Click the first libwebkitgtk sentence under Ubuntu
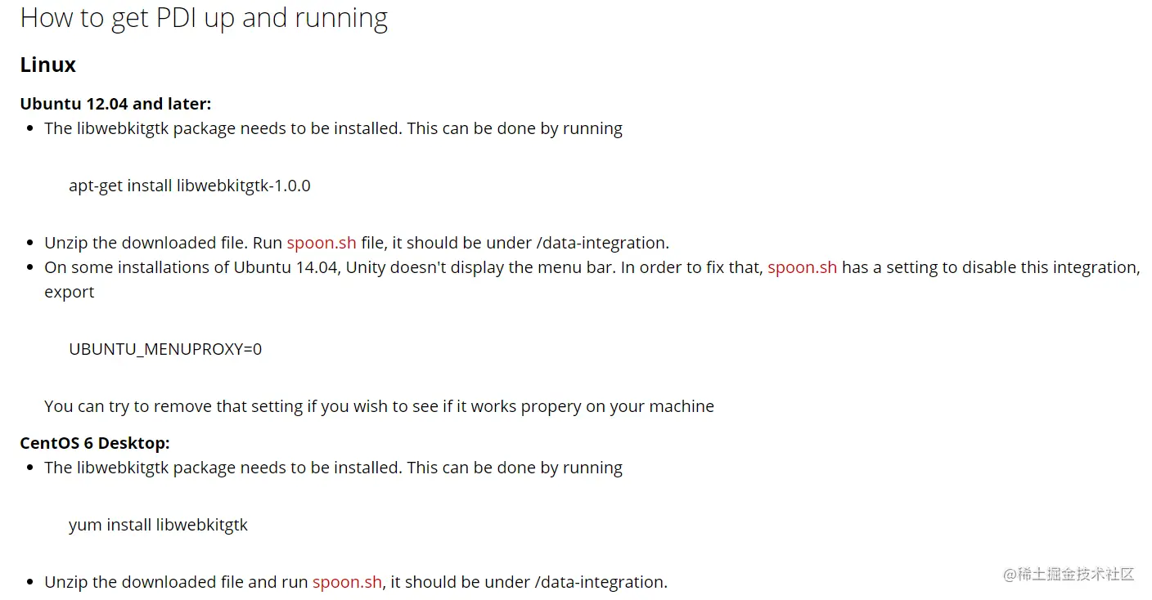The width and height of the screenshot is (1152, 600). [x=333, y=128]
